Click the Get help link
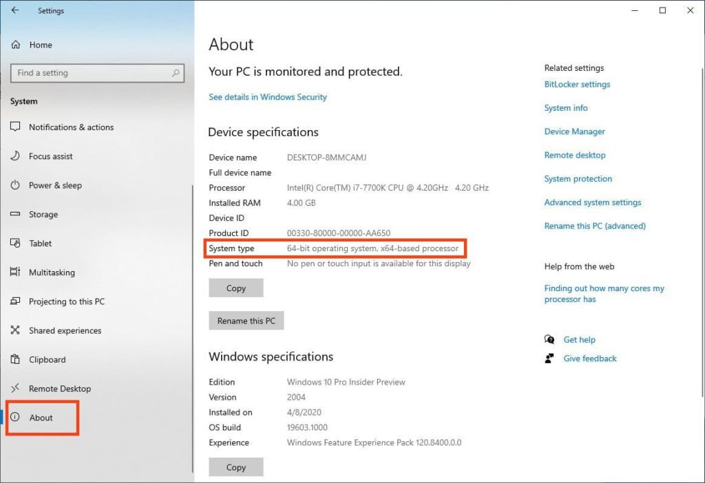This screenshot has width=705, height=483. click(579, 340)
